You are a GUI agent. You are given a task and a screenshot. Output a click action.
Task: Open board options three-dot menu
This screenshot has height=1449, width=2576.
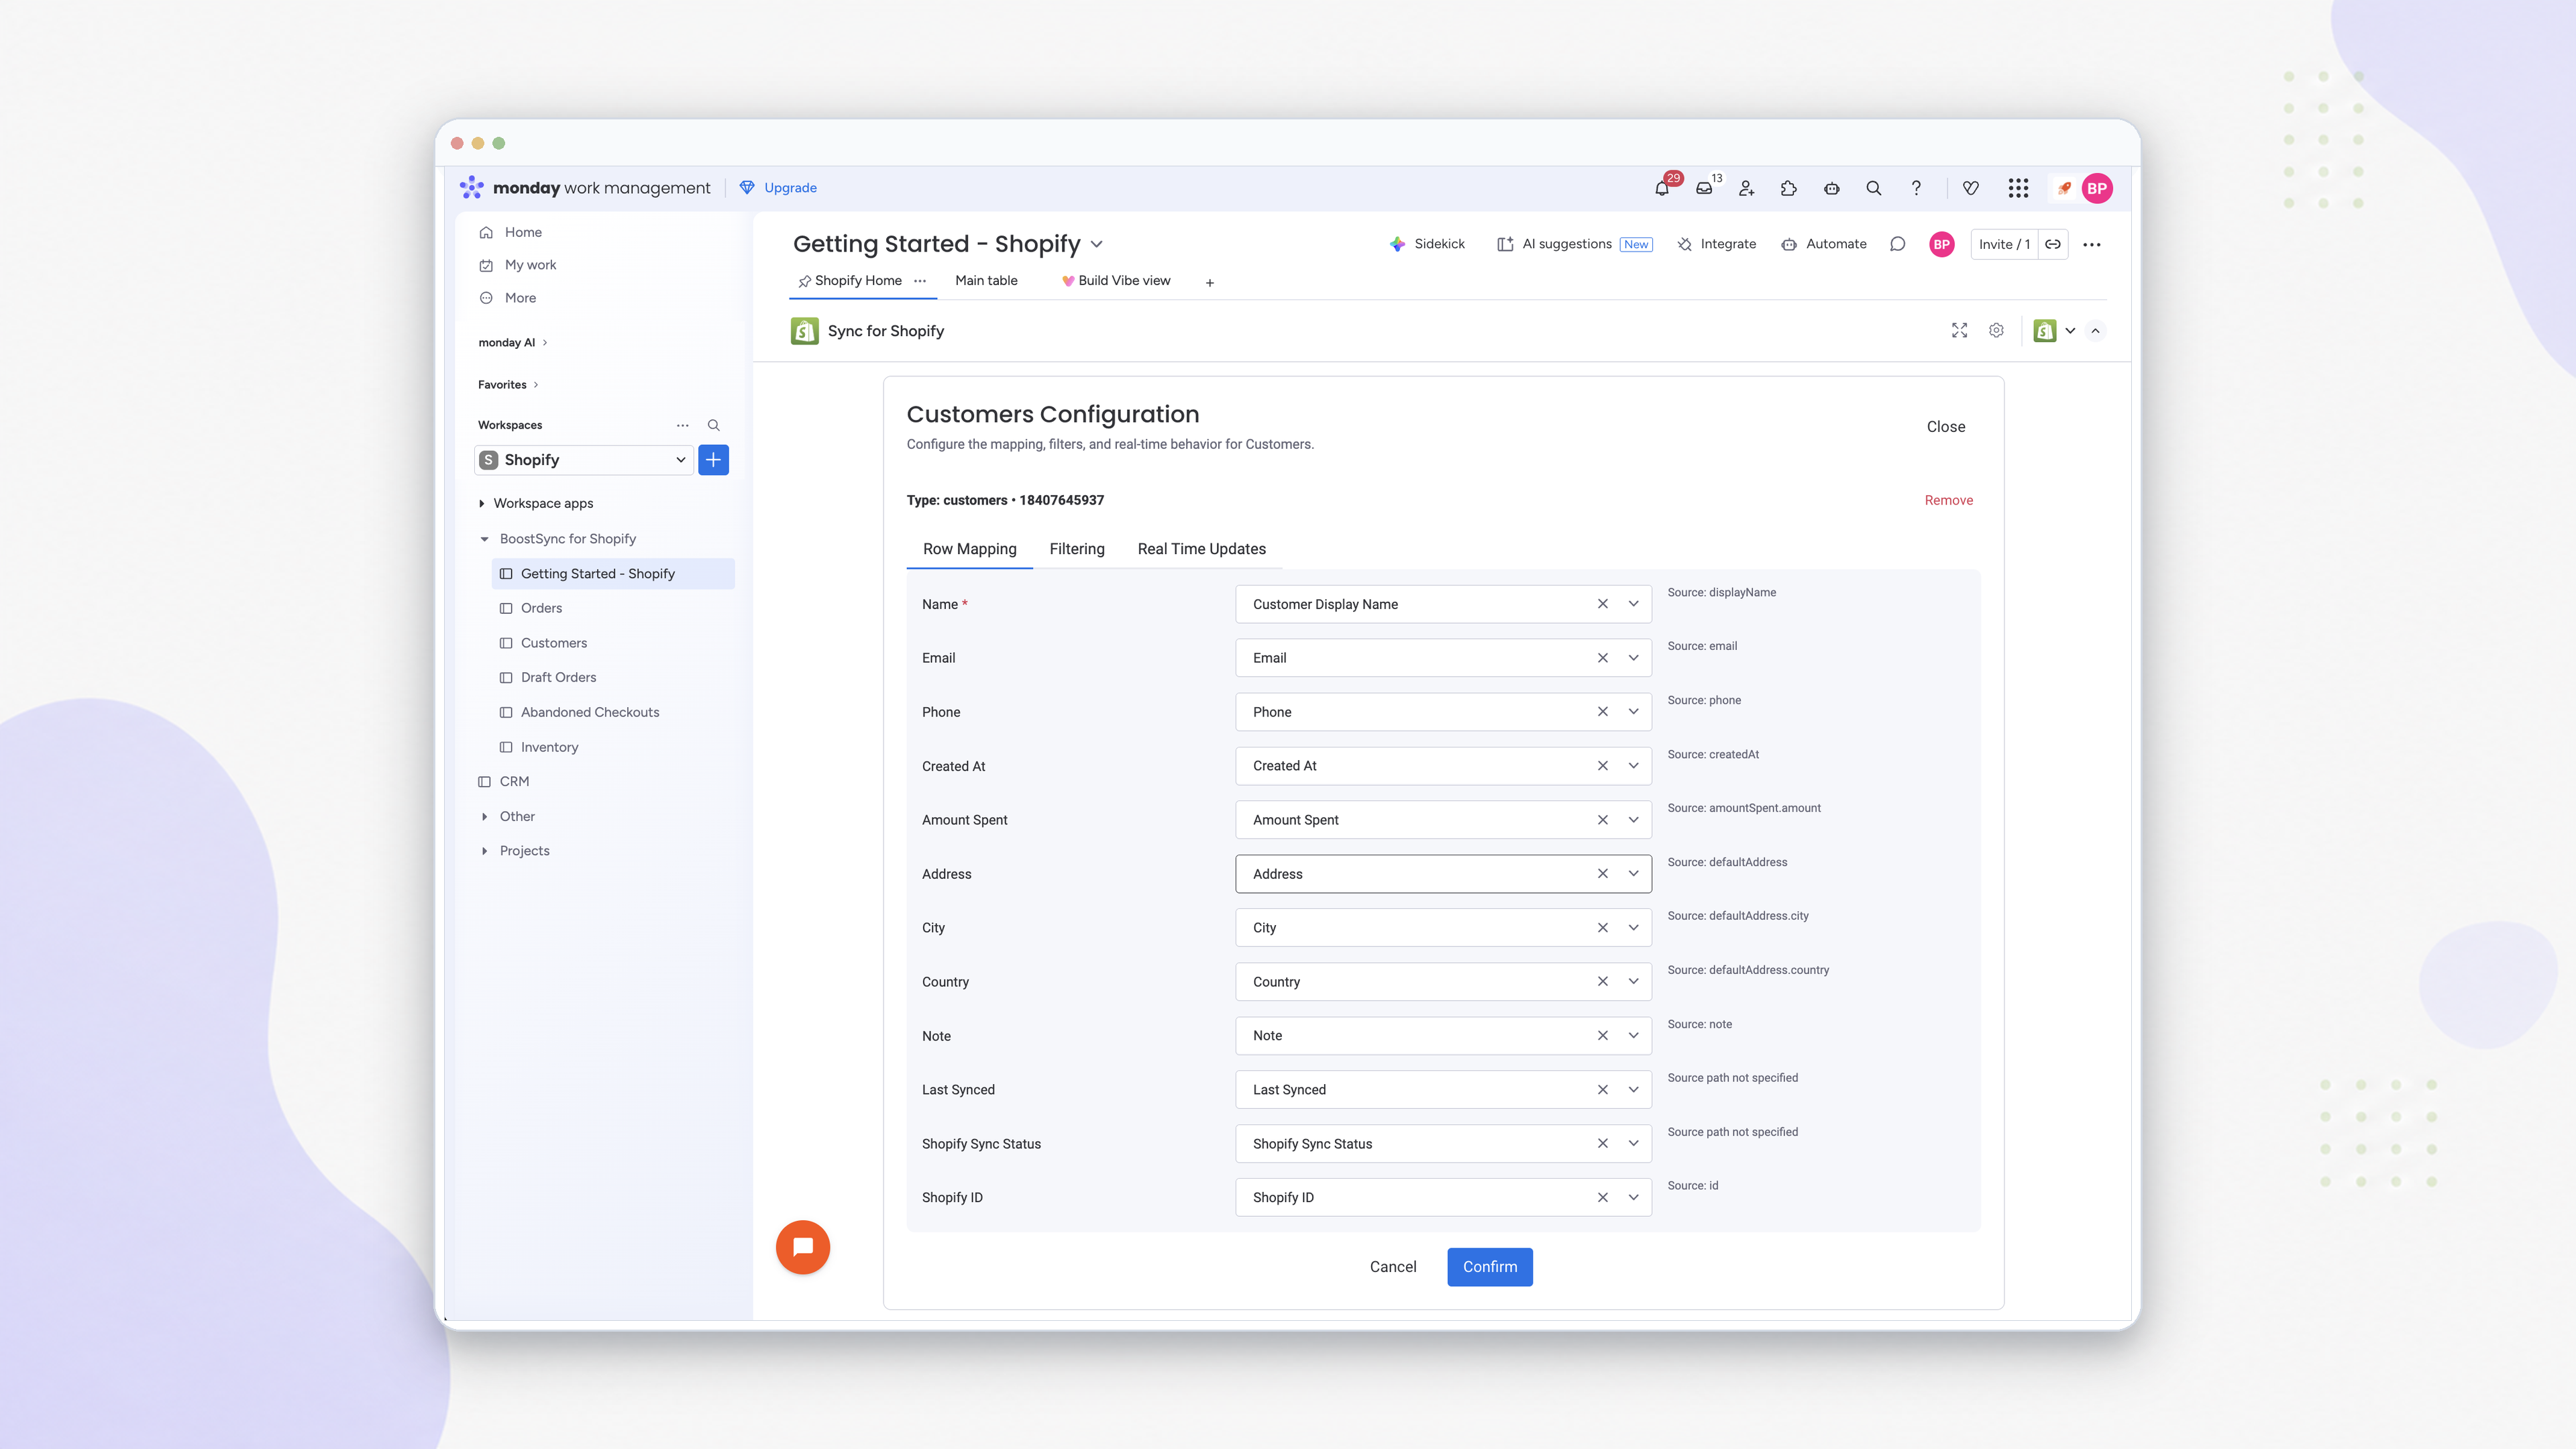click(2092, 244)
